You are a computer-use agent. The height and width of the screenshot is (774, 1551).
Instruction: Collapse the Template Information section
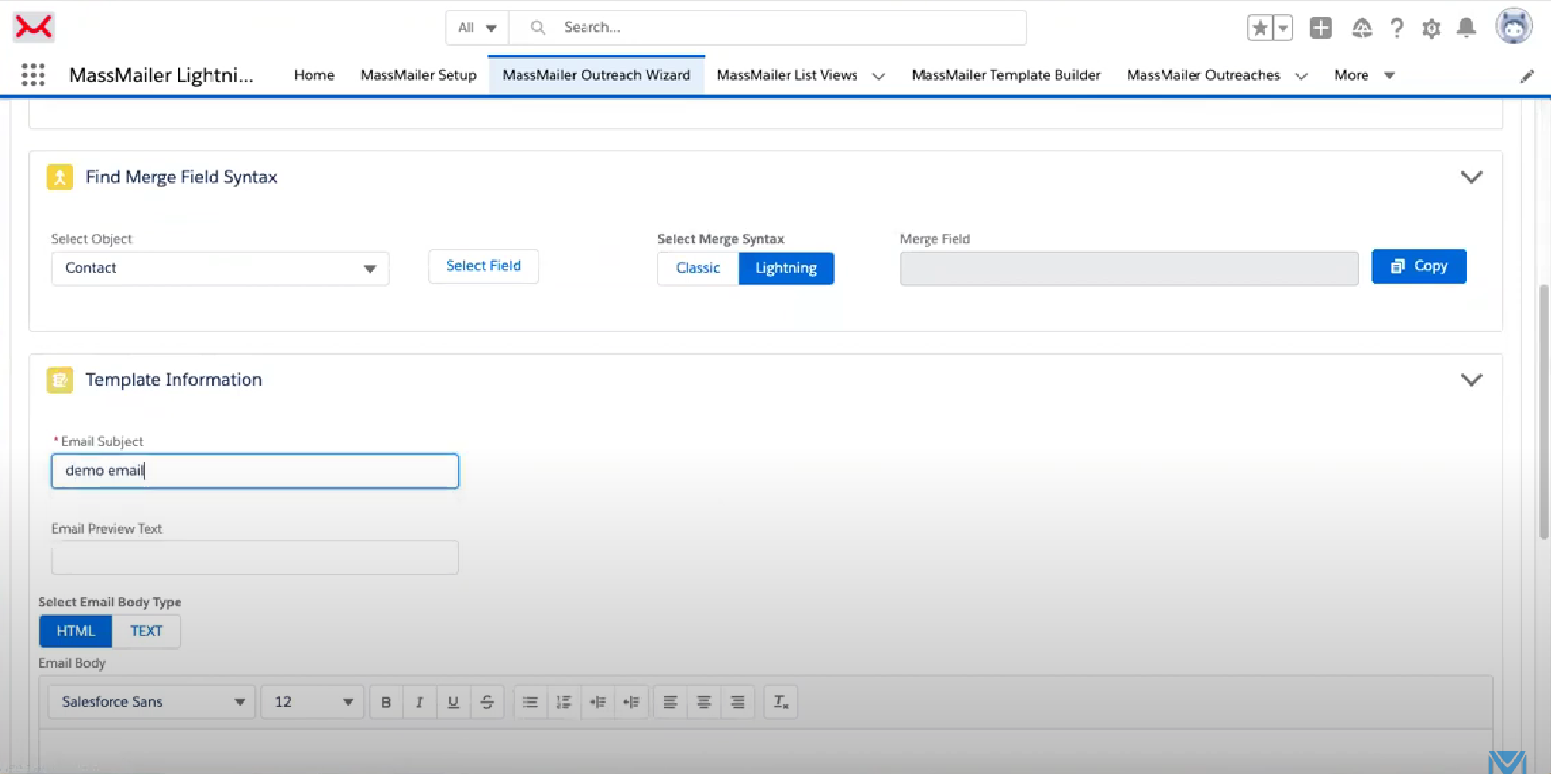coord(1471,380)
